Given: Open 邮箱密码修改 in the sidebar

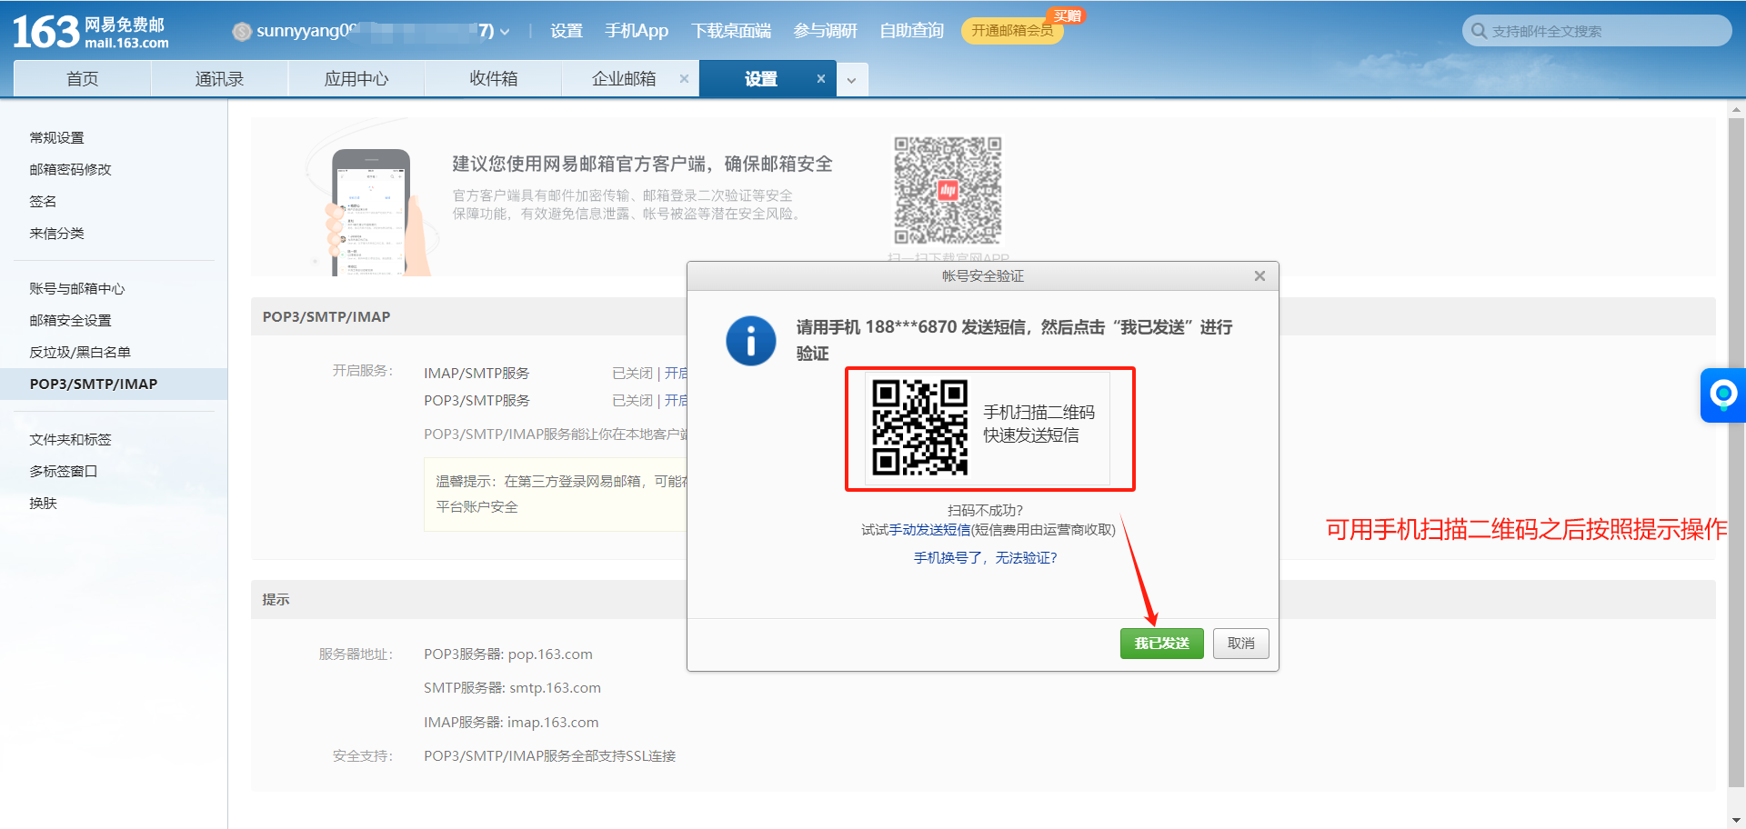Looking at the screenshot, I should click(x=71, y=170).
